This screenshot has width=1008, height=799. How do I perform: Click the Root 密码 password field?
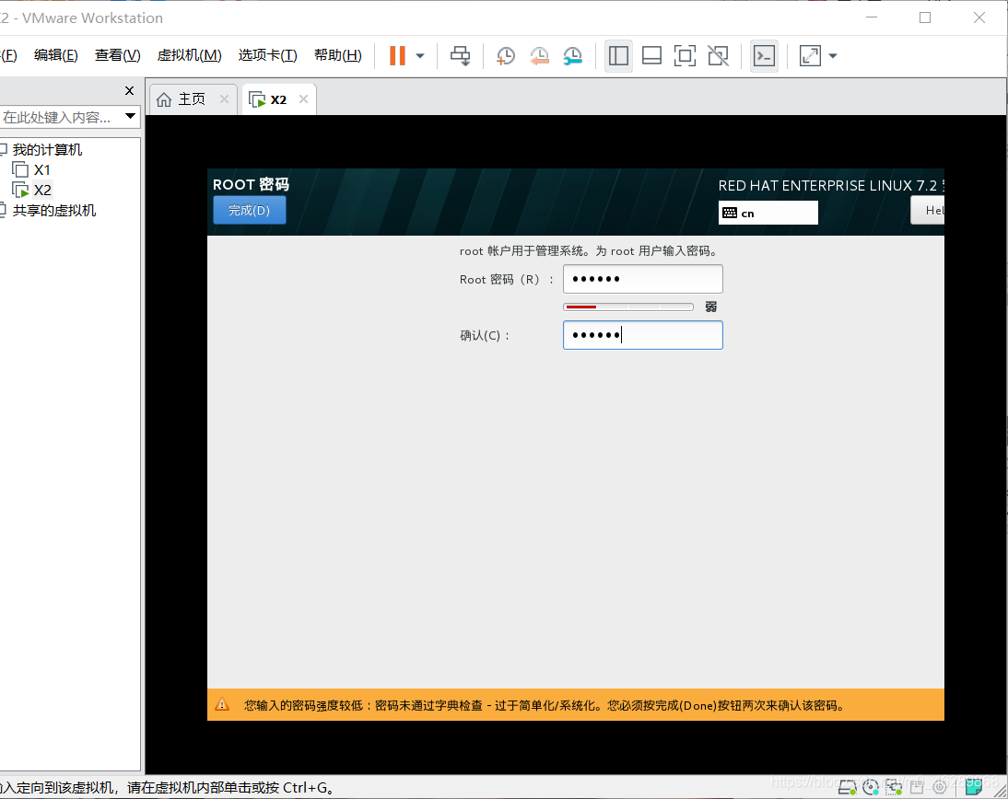point(643,279)
